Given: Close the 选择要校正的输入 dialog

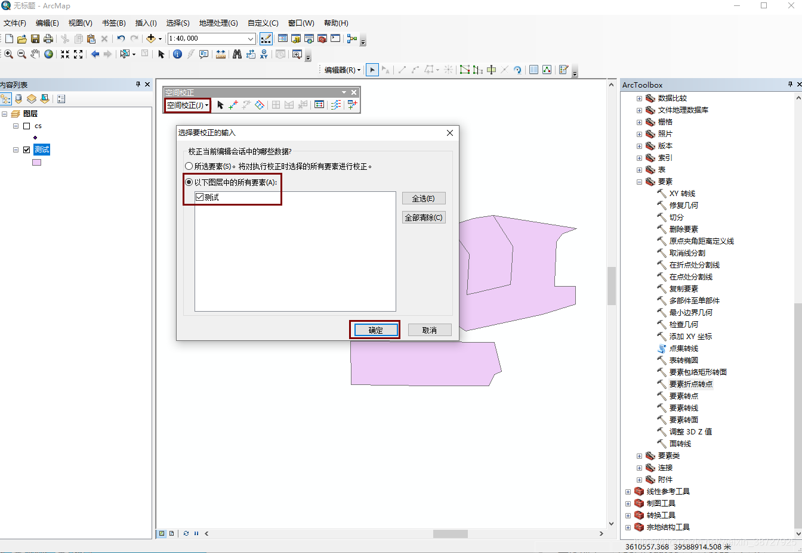Looking at the screenshot, I should click(x=450, y=133).
